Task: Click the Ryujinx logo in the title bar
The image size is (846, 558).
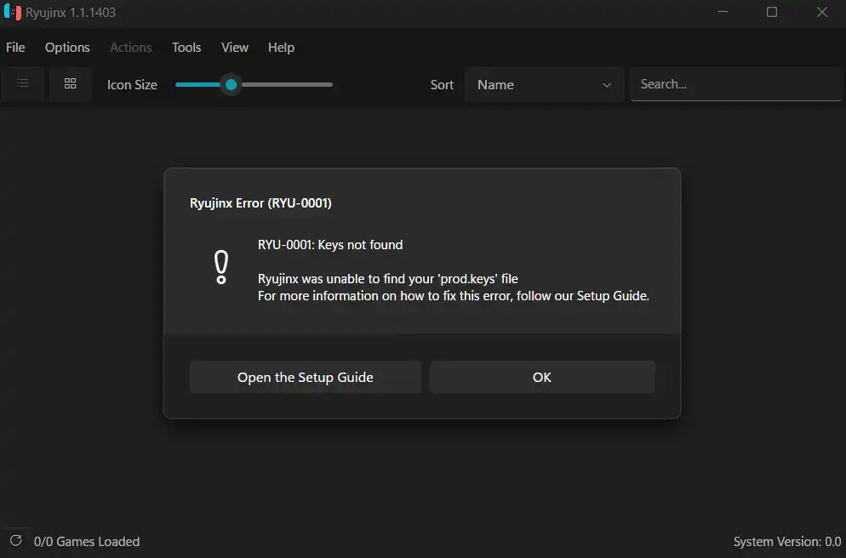Action: click(x=11, y=12)
